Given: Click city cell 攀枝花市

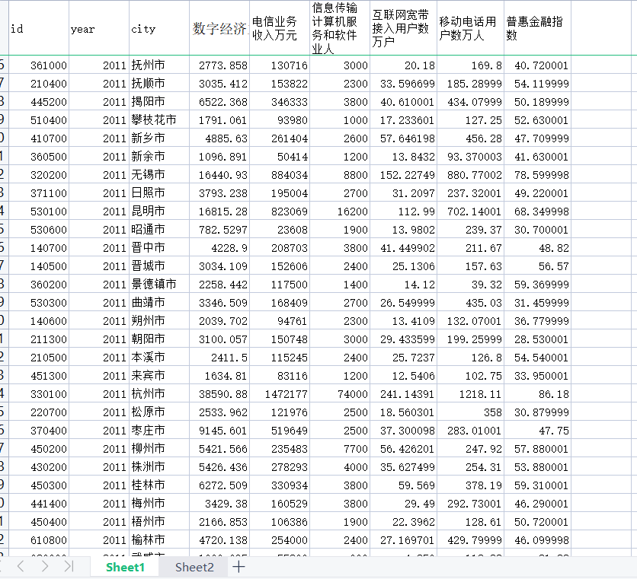Looking at the screenshot, I should (x=159, y=119).
